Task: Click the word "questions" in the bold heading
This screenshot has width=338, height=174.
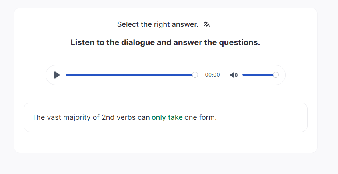Action: pos(239,42)
